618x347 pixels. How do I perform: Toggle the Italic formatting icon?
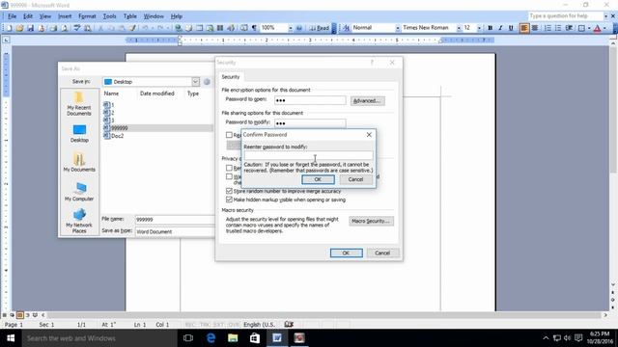[500, 28]
